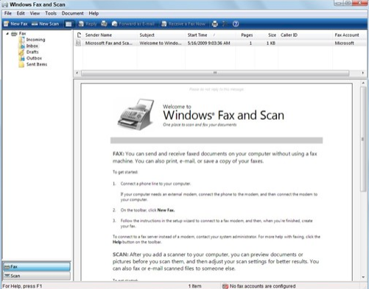Sort by Start Time column header
369x289 pixels.
tap(211, 35)
